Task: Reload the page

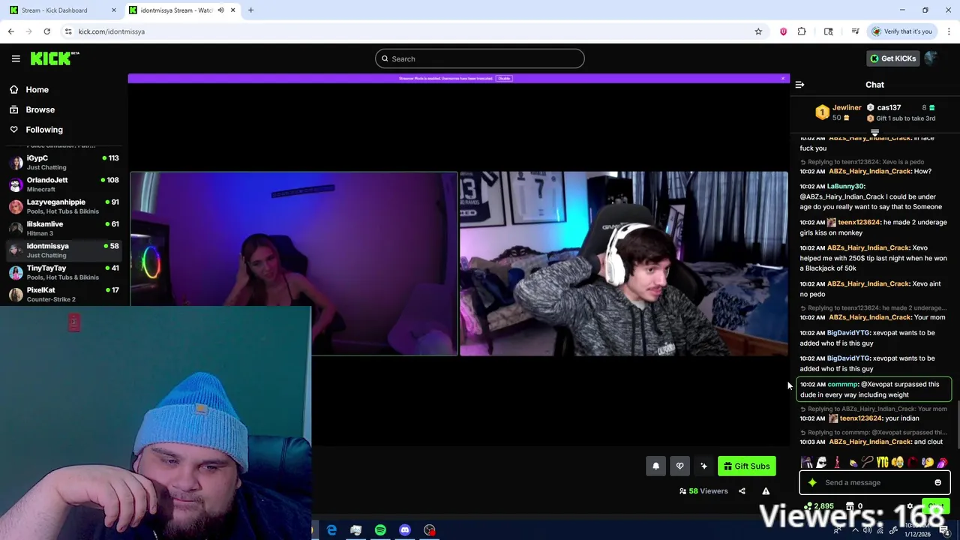Action: click(x=46, y=31)
